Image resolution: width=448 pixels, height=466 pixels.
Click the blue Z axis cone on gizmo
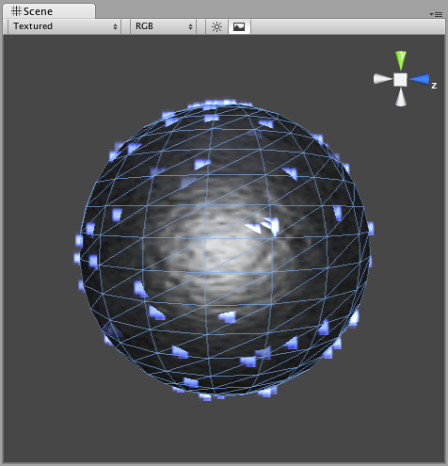click(x=420, y=79)
